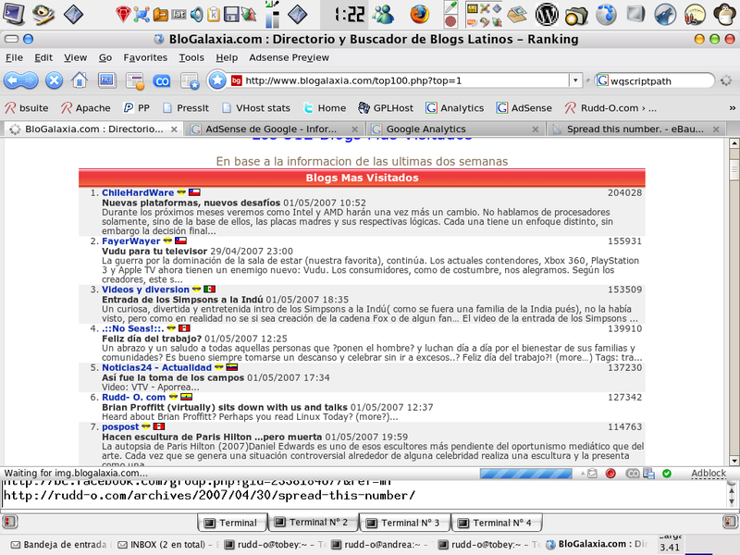Click the red record icon in status bar
The height and width of the screenshot is (555, 740).
coord(610,474)
